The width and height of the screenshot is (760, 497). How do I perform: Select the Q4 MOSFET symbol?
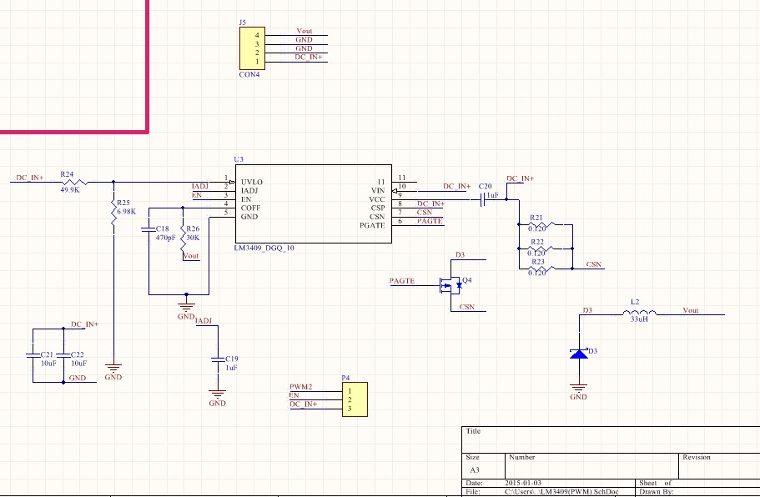450,285
